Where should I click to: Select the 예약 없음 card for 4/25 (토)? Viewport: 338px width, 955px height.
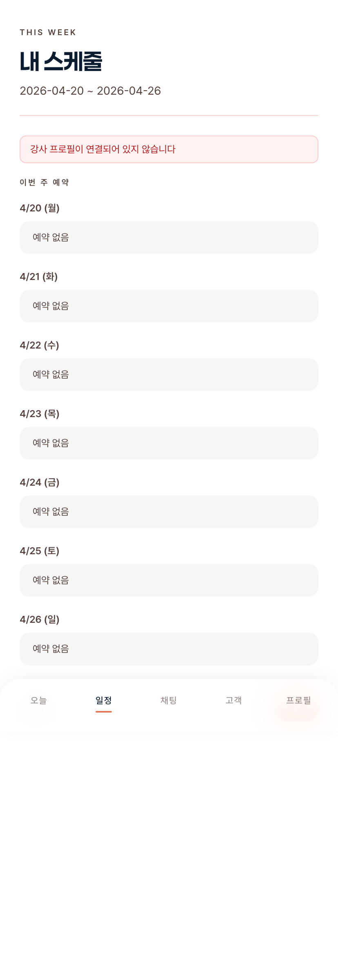(x=169, y=580)
